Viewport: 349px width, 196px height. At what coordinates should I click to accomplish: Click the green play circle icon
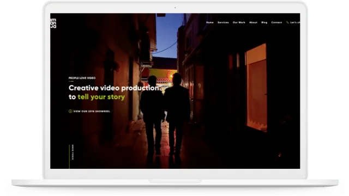pos(70,111)
